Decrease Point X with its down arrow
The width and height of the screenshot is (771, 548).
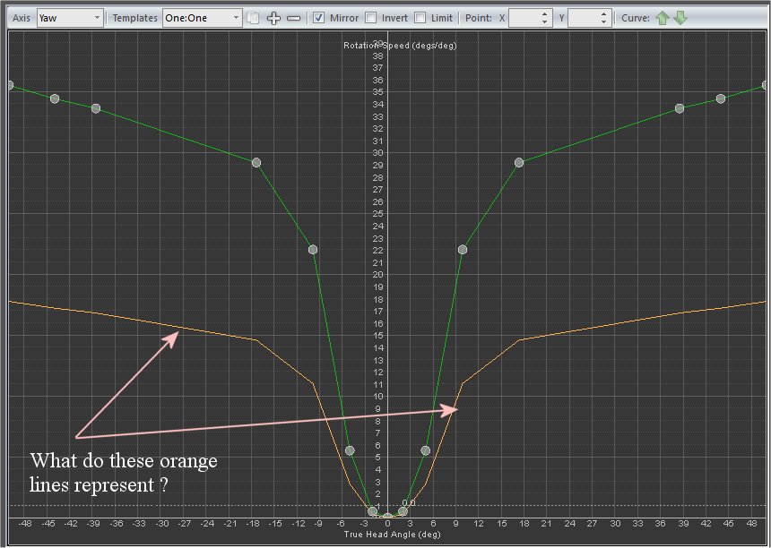coord(544,22)
